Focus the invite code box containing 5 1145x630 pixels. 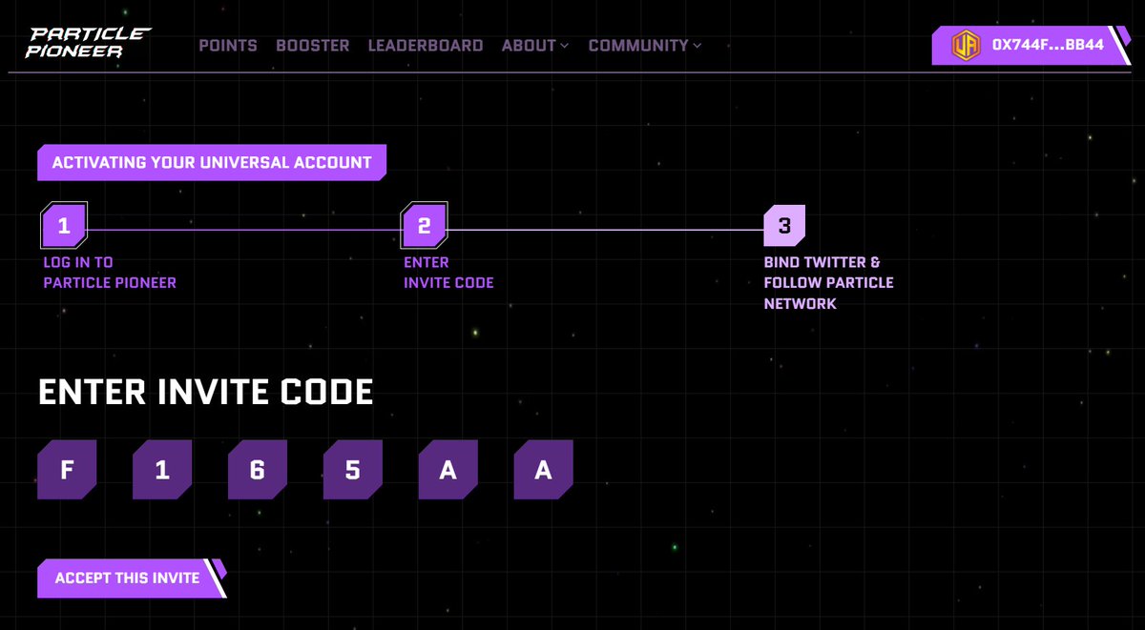coord(353,470)
